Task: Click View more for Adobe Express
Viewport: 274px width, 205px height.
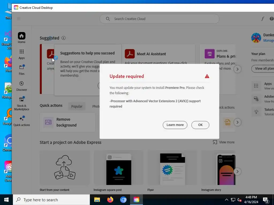Action: tap(227, 142)
